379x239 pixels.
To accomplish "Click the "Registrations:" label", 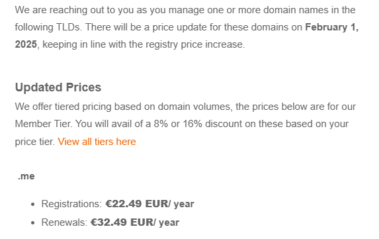I will (72, 204).
